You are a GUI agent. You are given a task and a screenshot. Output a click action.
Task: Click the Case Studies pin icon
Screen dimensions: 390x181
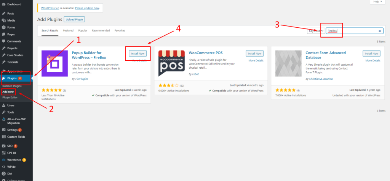point(3,55)
